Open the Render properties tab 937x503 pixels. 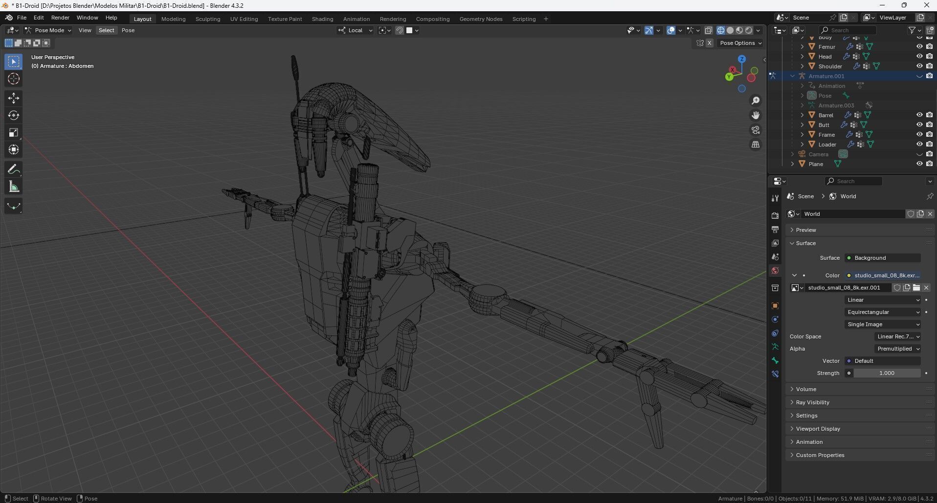[775, 215]
